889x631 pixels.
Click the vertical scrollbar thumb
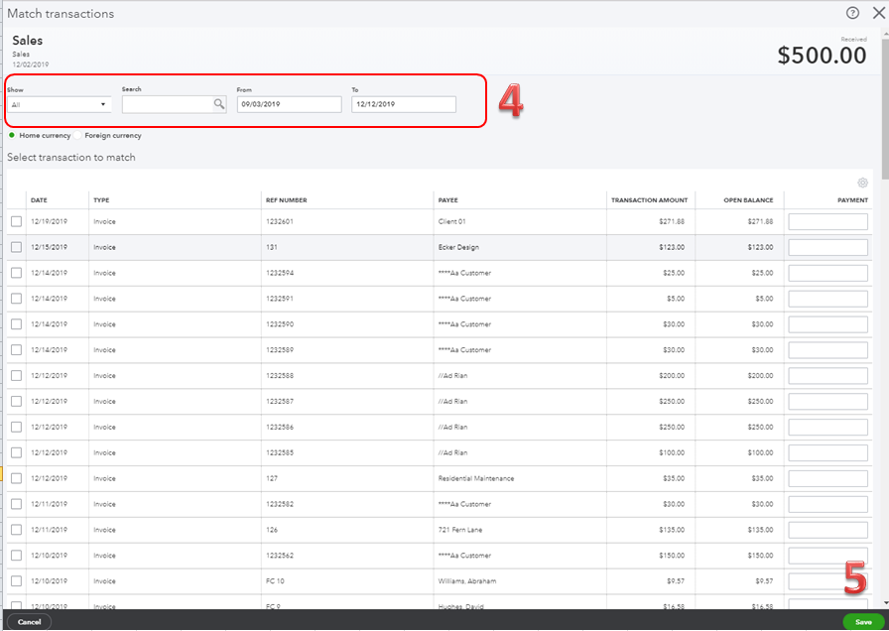point(885,108)
